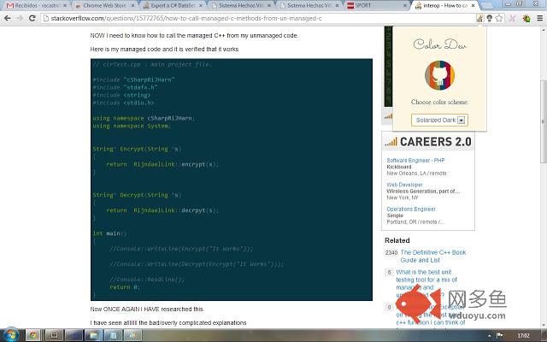Click 'Now ONCE AGAIN I HAVE researched this' text
Image resolution: width=547 pixels, height=342 pixels.
(x=147, y=310)
